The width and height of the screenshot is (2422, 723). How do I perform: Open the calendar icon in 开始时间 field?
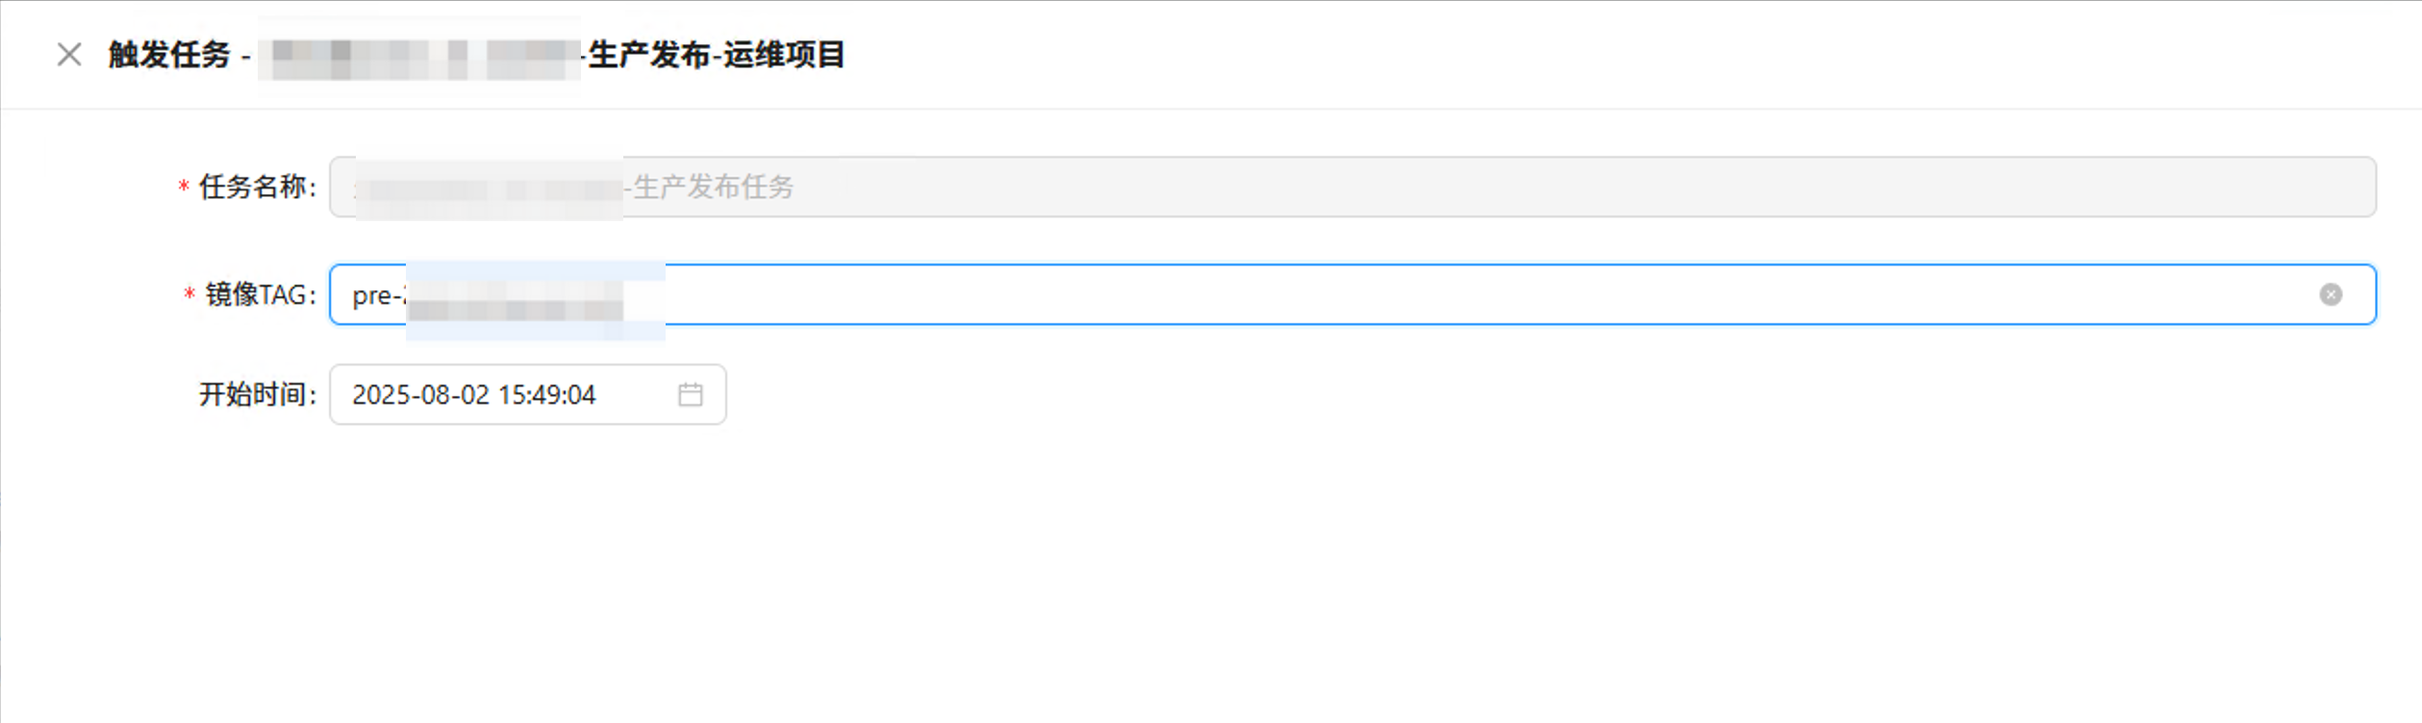coord(691,394)
